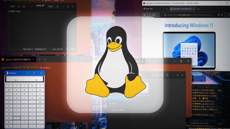Image resolution: width=230 pixels, height=129 pixels.
Task: Create a new document with the gedit toolbar icon
Action: click(x=24, y=7)
